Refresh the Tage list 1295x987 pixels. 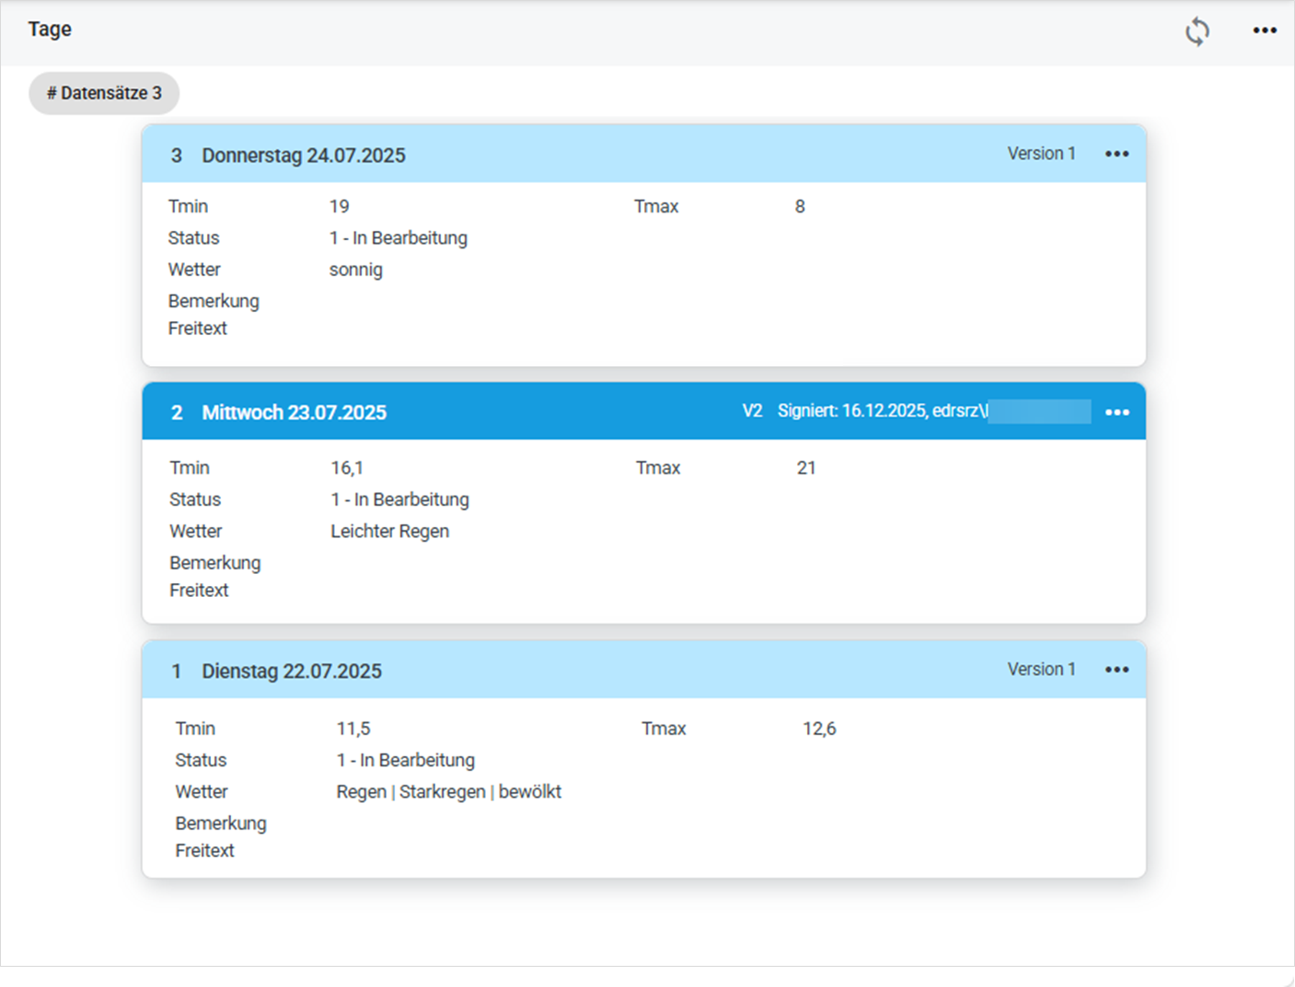tap(1197, 31)
